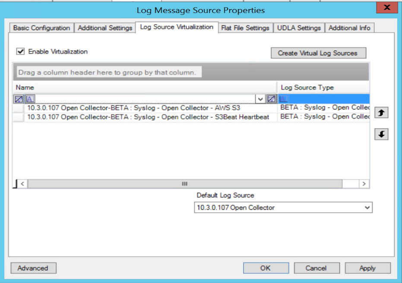Switch to the Basic Configuration tab
Image resolution: width=402 pixels, height=283 pixels.
tap(41, 28)
